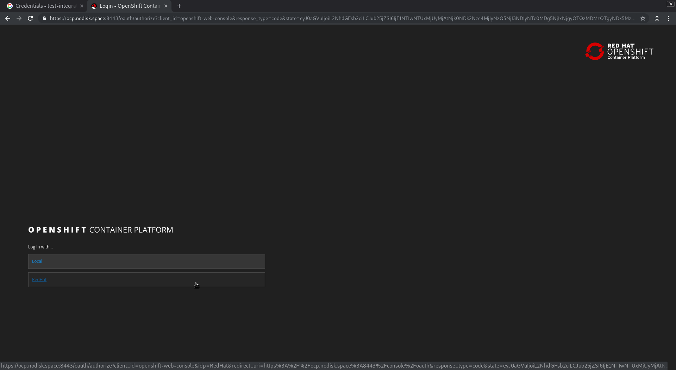Close the Login - OpenShift tab
This screenshot has height=370, width=676.
166,6
